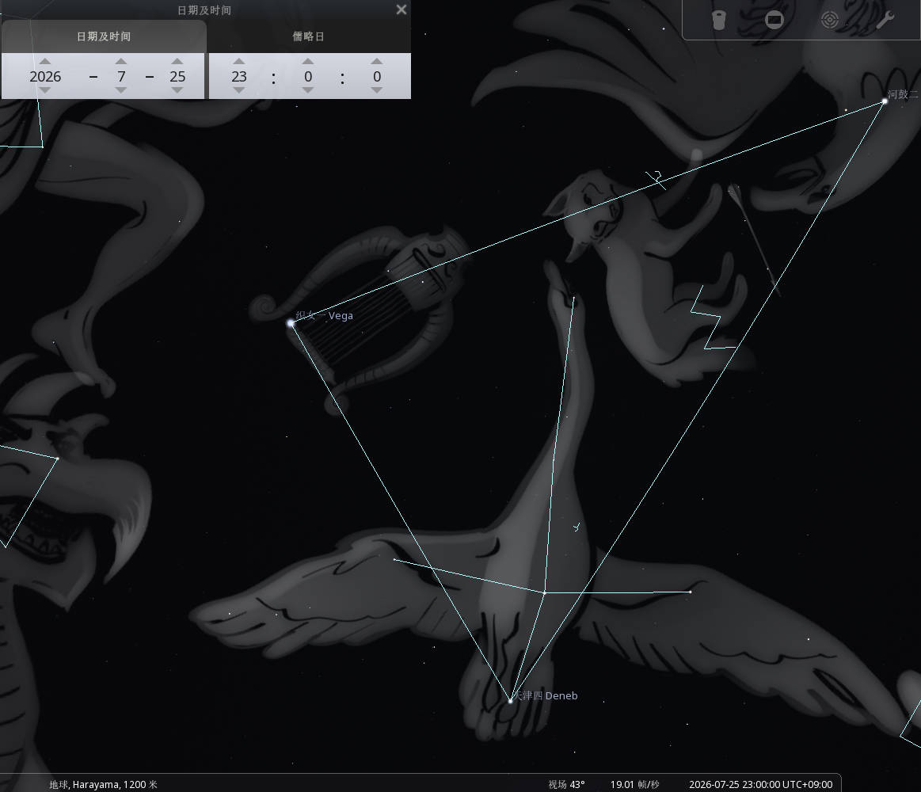This screenshot has width=921, height=792.
Task: Increase the day value 25
Action: pyautogui.click(x=177, y=61)
